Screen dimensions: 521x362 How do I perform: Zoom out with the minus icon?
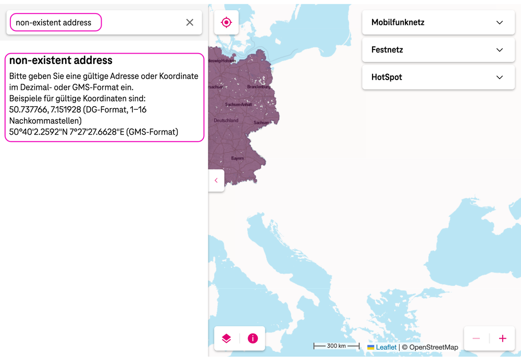(476, 339)
